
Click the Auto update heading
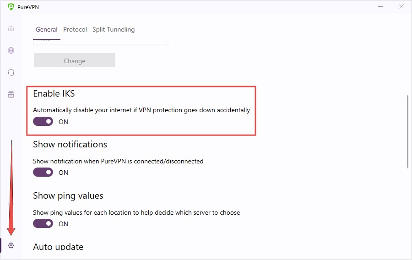click(58, 246)
